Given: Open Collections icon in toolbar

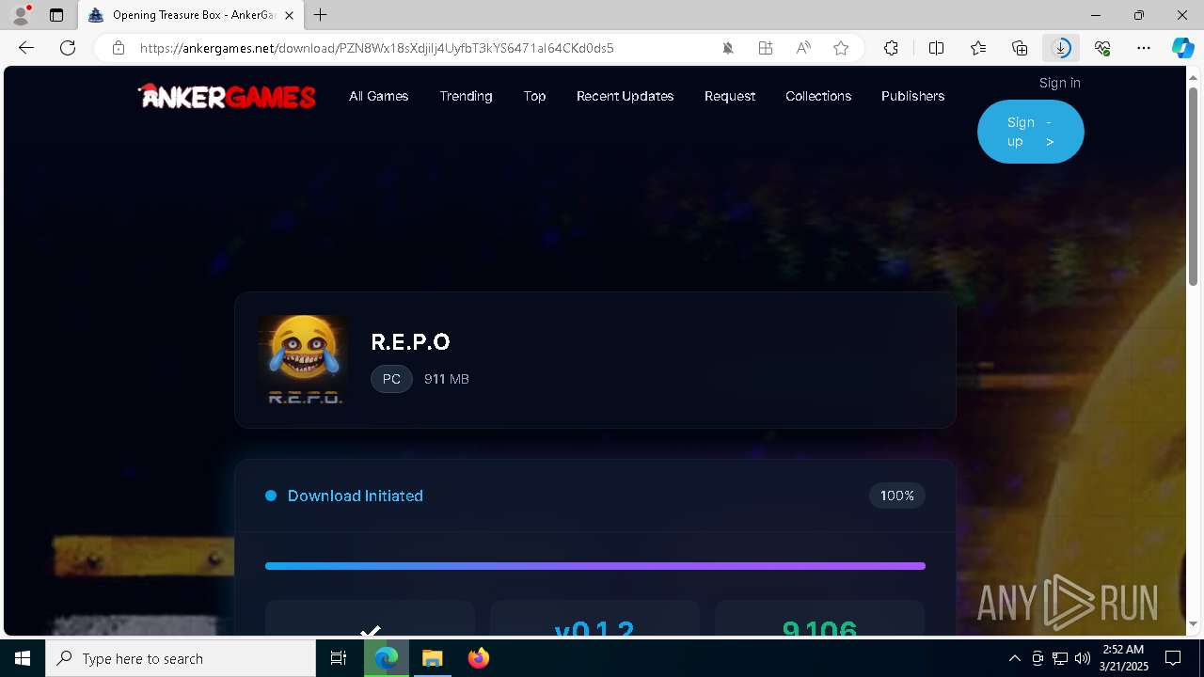Looking at the screenshot, I should tap(1020, 48).
